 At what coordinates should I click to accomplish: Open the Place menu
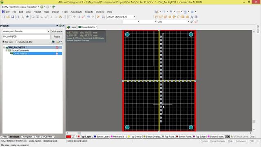46,12
